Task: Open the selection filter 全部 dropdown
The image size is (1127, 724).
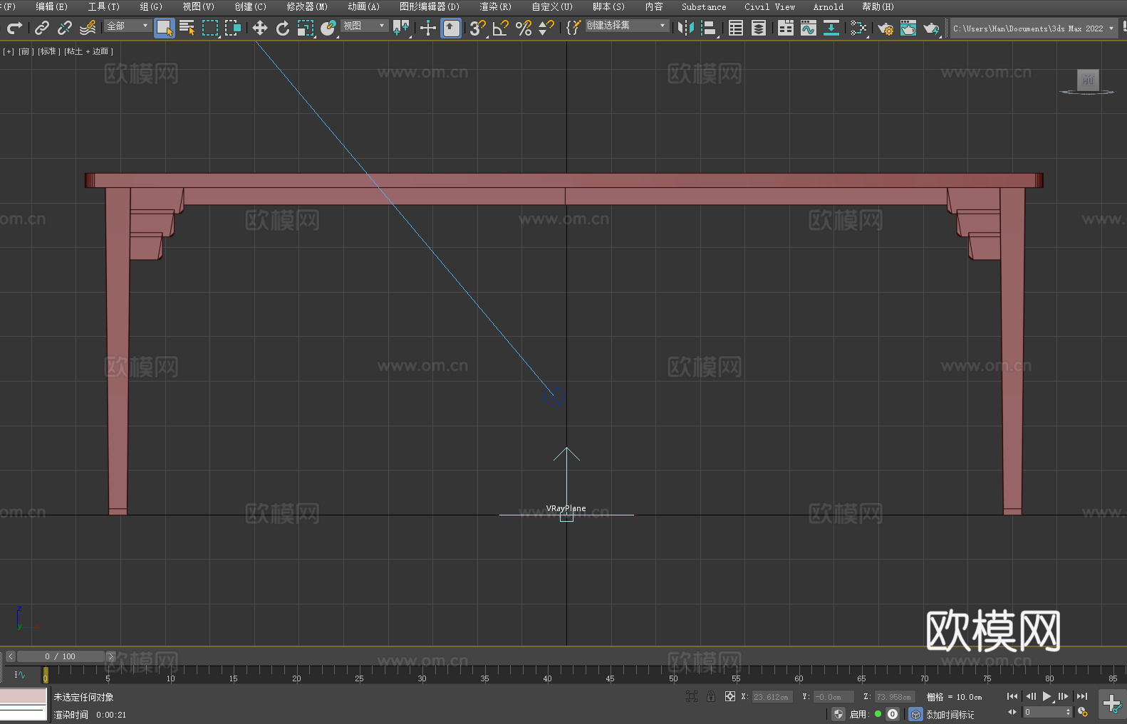Action: [128, 26]
